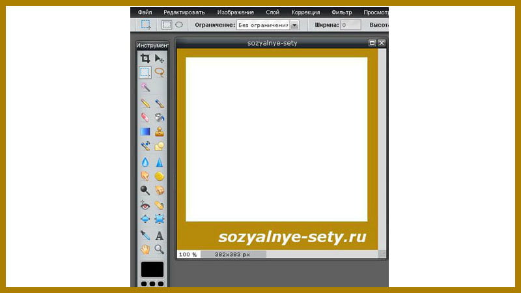Select the Hand pan tool

145,249
